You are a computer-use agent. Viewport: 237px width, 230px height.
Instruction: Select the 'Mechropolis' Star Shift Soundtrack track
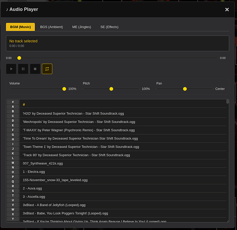click(x=123, y=122)
